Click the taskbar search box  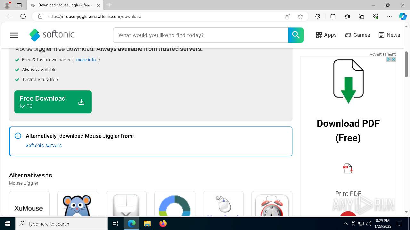pyautogui.click(x=61, y=224)
